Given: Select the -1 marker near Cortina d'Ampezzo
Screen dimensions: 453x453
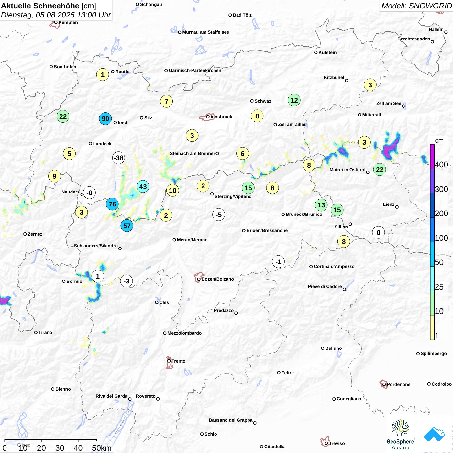Looking at the screenshot, I should point(278,262).
